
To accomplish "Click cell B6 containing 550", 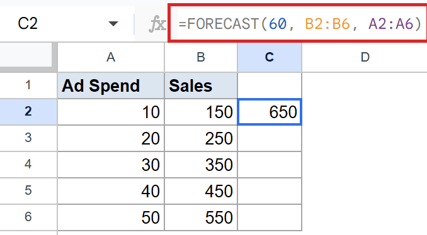I will point(201,217).
